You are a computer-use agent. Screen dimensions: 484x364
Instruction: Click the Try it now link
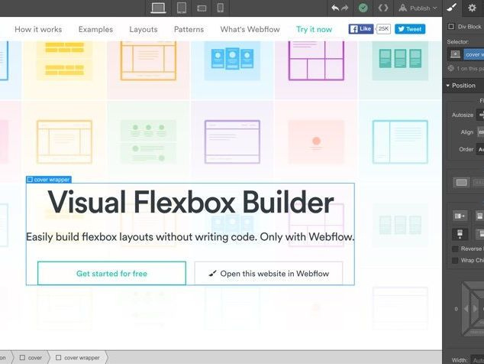[x=314, y=29]
